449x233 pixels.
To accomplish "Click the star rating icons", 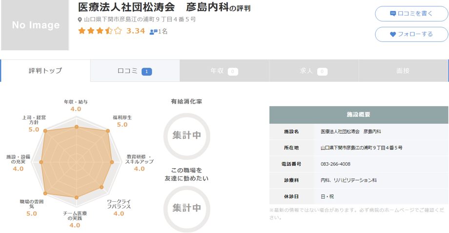I will click(100, 31).
